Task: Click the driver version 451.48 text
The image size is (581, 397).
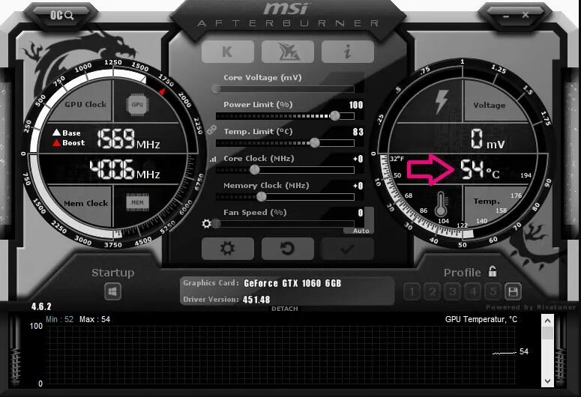Action: click(x=256, y=300)
